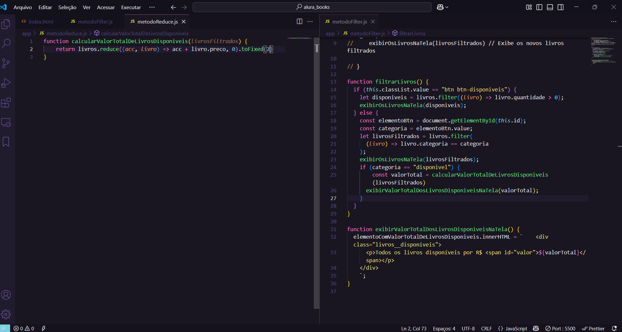
Task: Go back with the navigation arrow
Action: coord(173,7)
